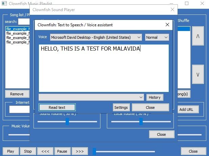Select the fourth file_example song entry
The image size is (209, 156).
click(x=18, y=42)
